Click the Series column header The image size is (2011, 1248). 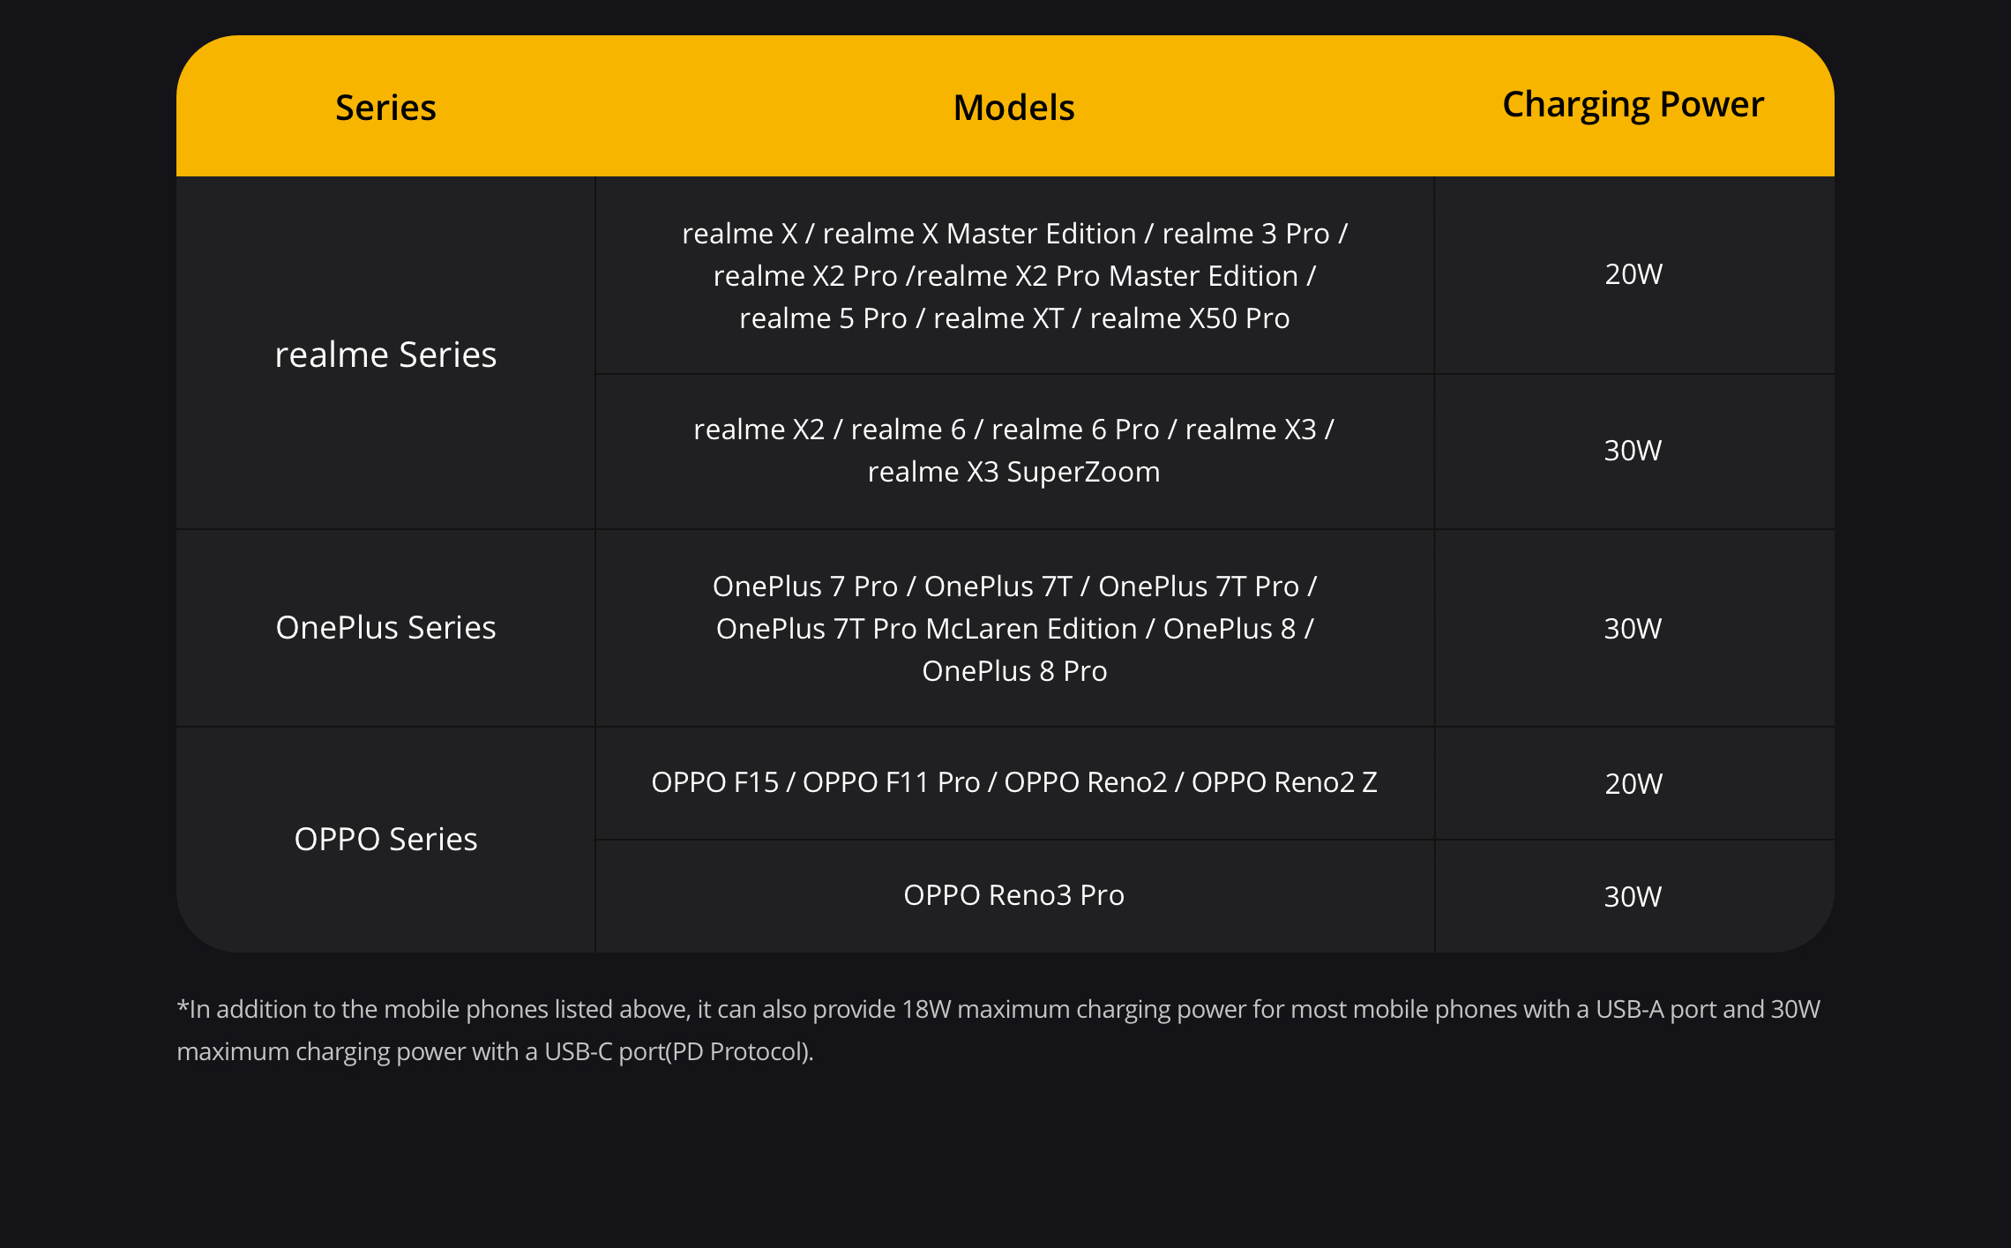pos(385,108)
